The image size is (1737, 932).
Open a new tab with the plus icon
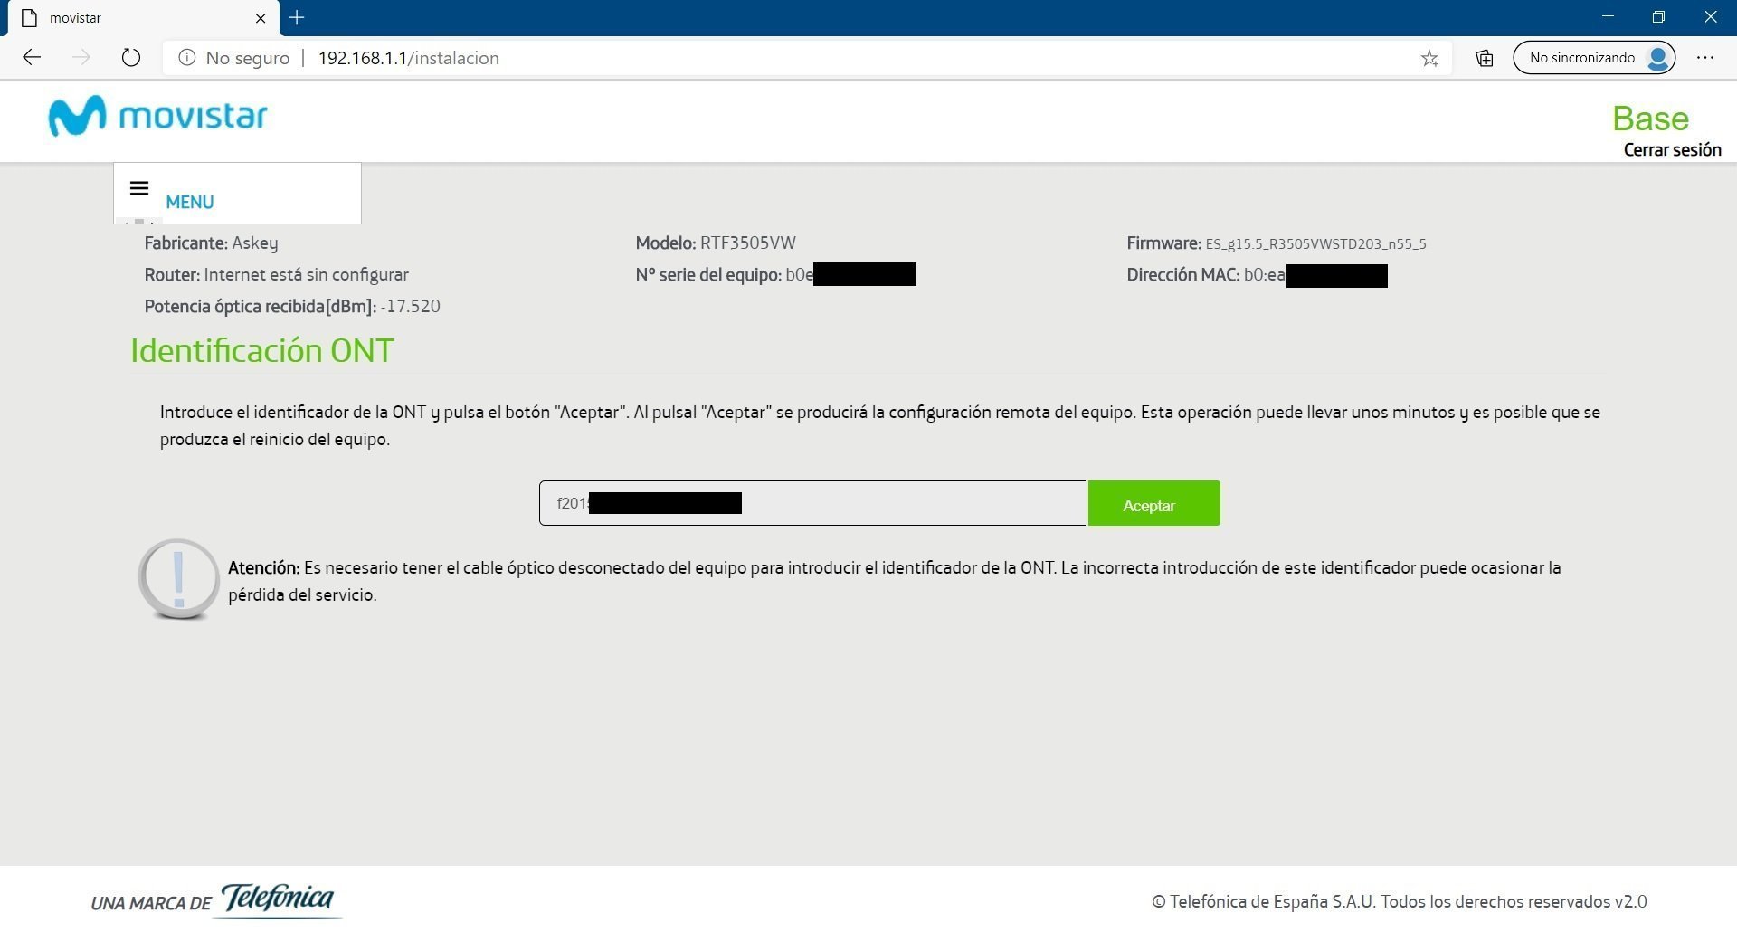(x=297, y=17)
